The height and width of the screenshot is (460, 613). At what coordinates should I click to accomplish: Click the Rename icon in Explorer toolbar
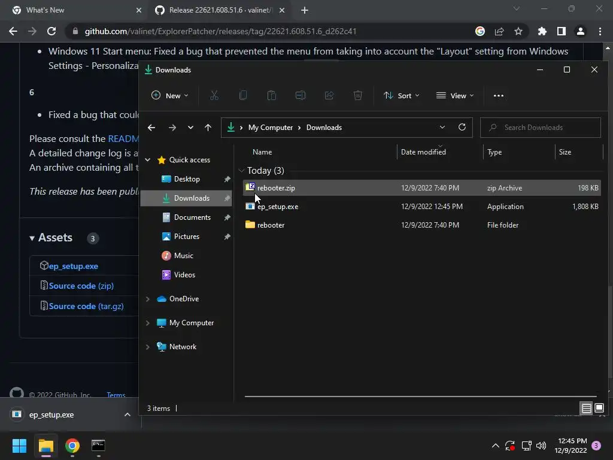301,95
